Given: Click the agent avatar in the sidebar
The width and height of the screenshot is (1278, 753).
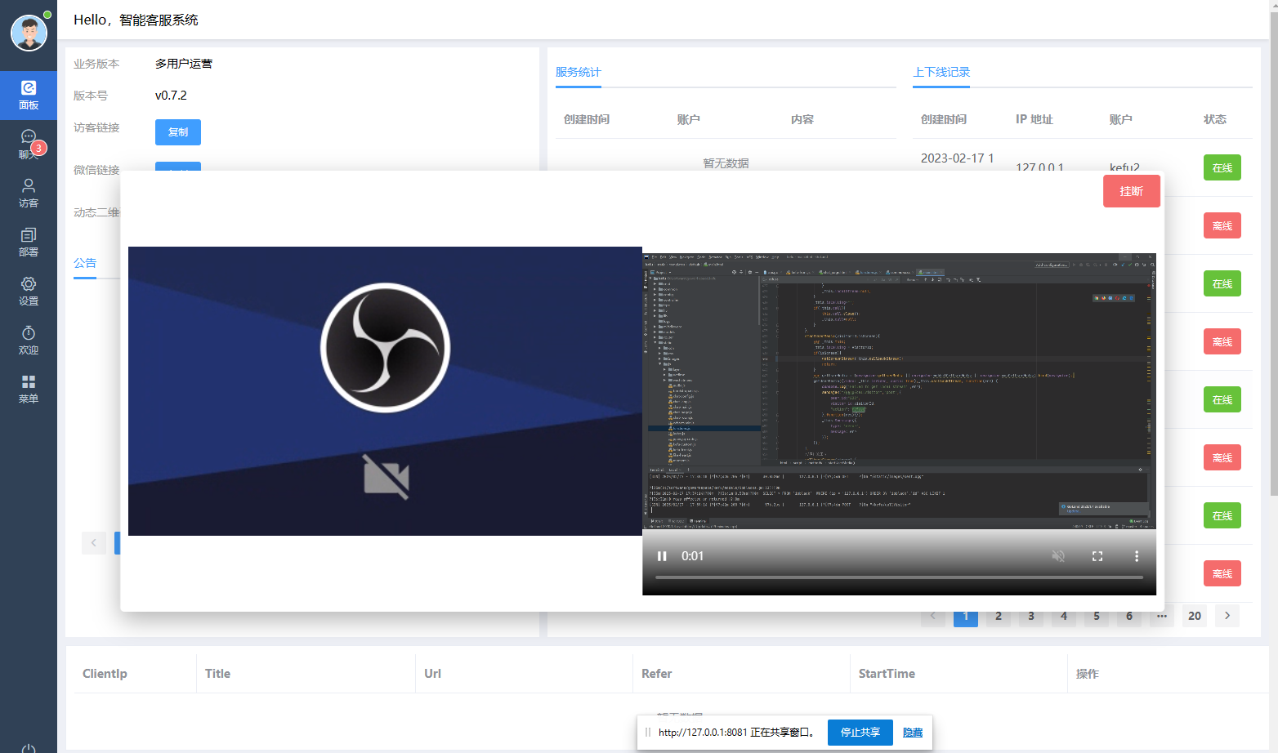Looking at the screenshot, I should (x=29, y=33).
